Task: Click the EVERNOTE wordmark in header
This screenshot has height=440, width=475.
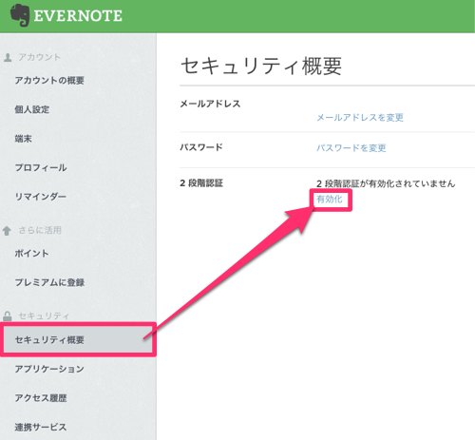Action: (78, 16)
